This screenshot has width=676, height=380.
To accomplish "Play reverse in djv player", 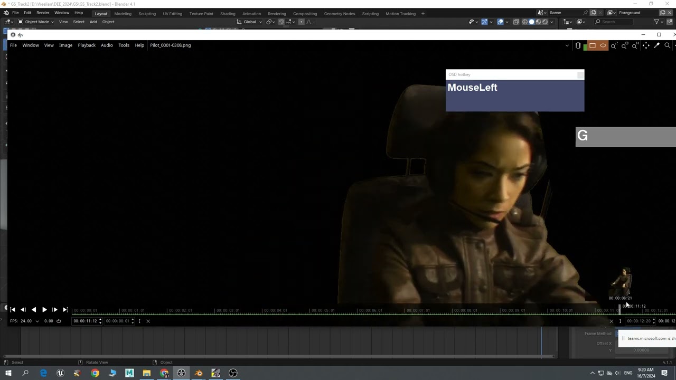I will [x=34, y=310].
